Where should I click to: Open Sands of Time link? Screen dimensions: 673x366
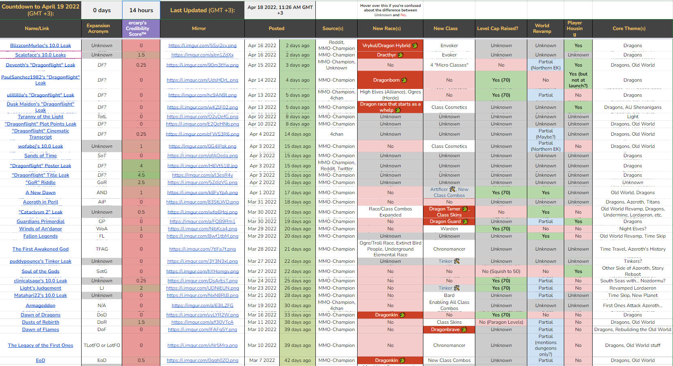41,156
